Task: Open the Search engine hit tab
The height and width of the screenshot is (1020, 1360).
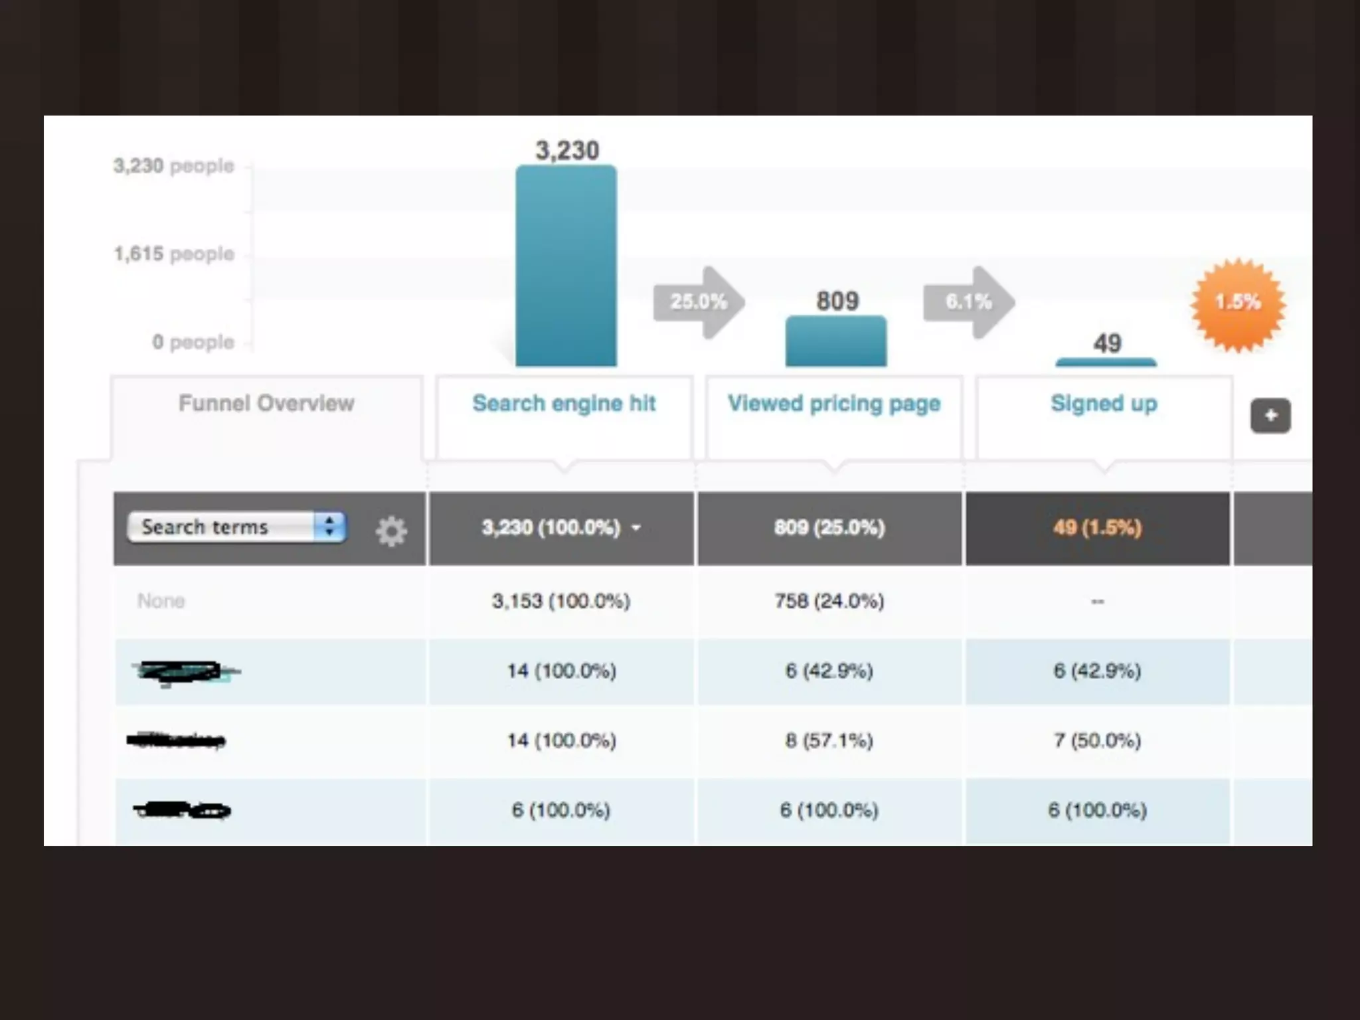Action: [x=564, y=404]
